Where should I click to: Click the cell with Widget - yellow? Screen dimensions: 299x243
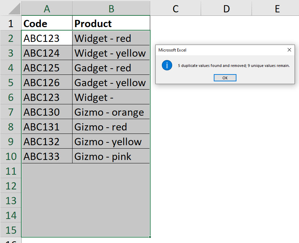tap(111, 53)
